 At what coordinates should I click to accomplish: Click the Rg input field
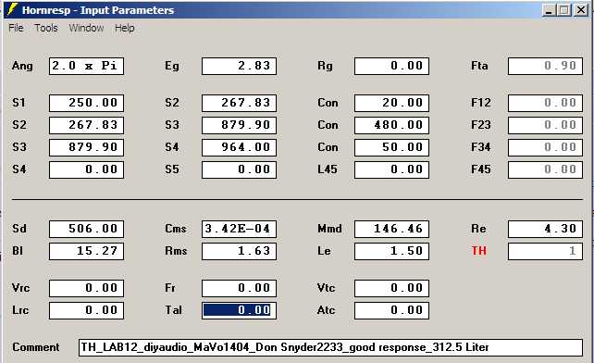[391, 66]
